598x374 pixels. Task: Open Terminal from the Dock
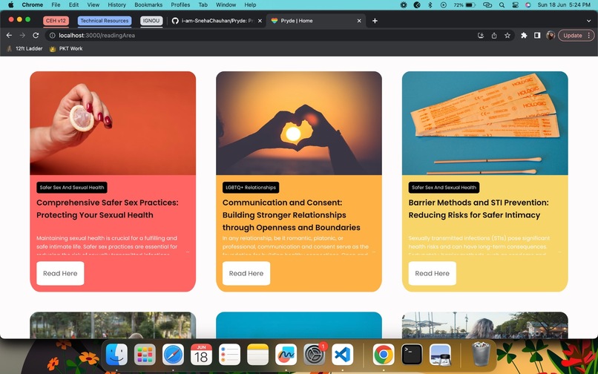click(412, 355)
